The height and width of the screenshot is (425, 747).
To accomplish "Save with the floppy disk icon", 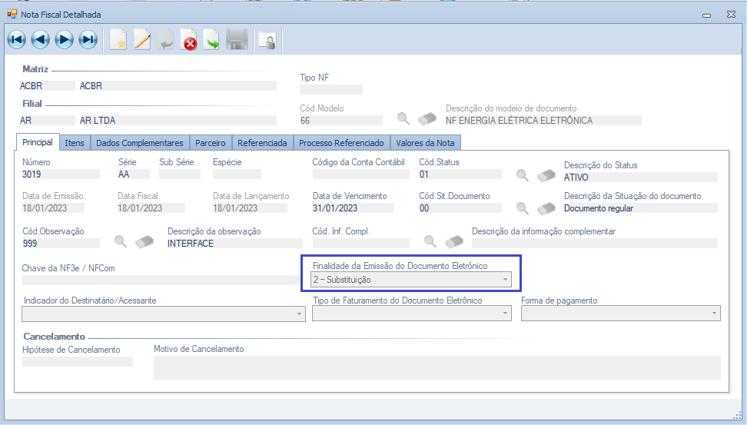I will (237, 40).
